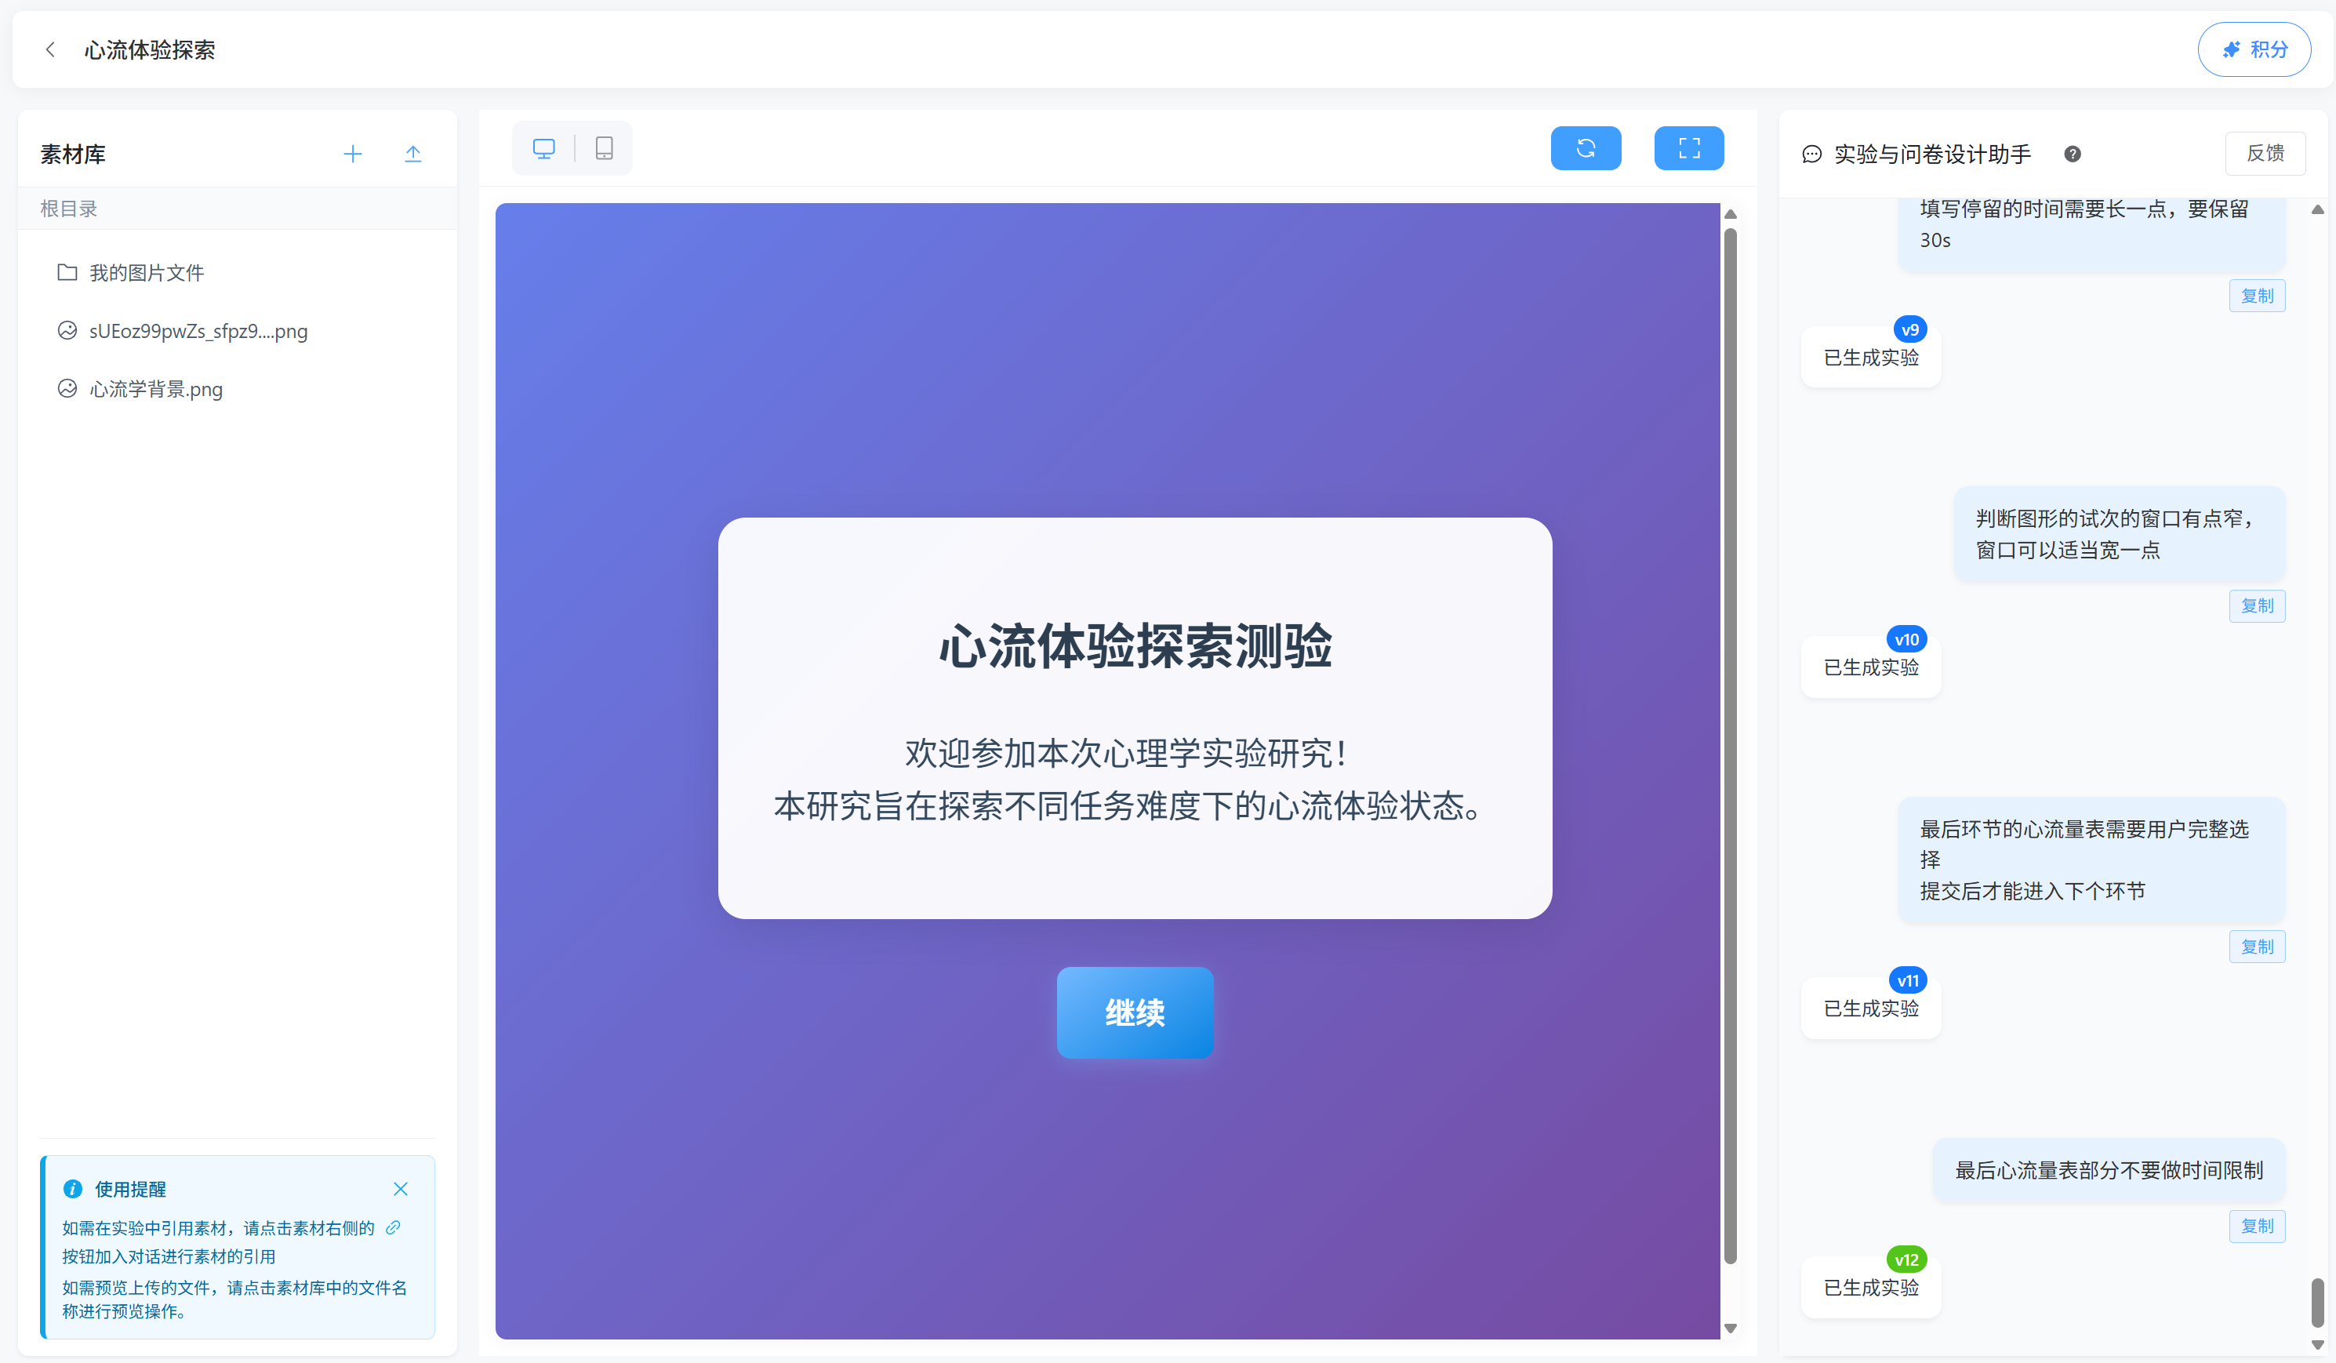Open the 反馈 feedback button
The height and width of the screenshot is (1363, 2336).
click(x=2265, y=153)
